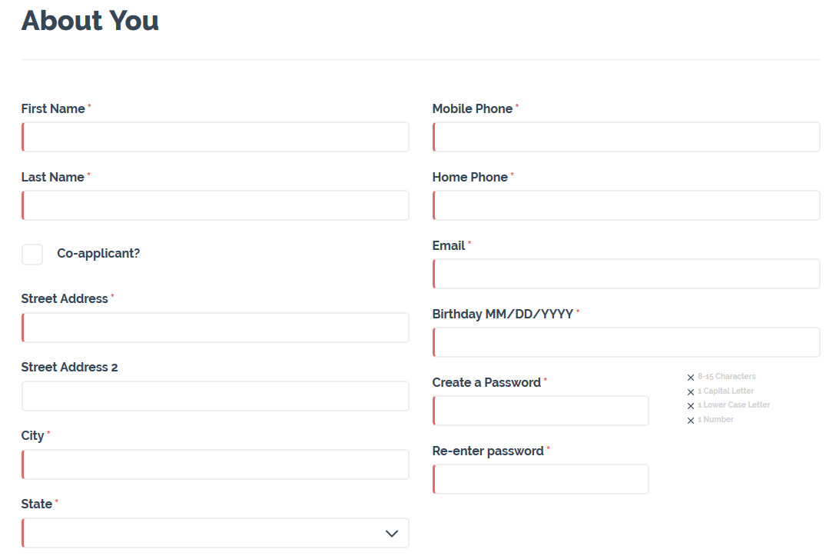This screenshot has width=836, height=556.
Task: Click into the Last Name field
Action: click(215, 205)
